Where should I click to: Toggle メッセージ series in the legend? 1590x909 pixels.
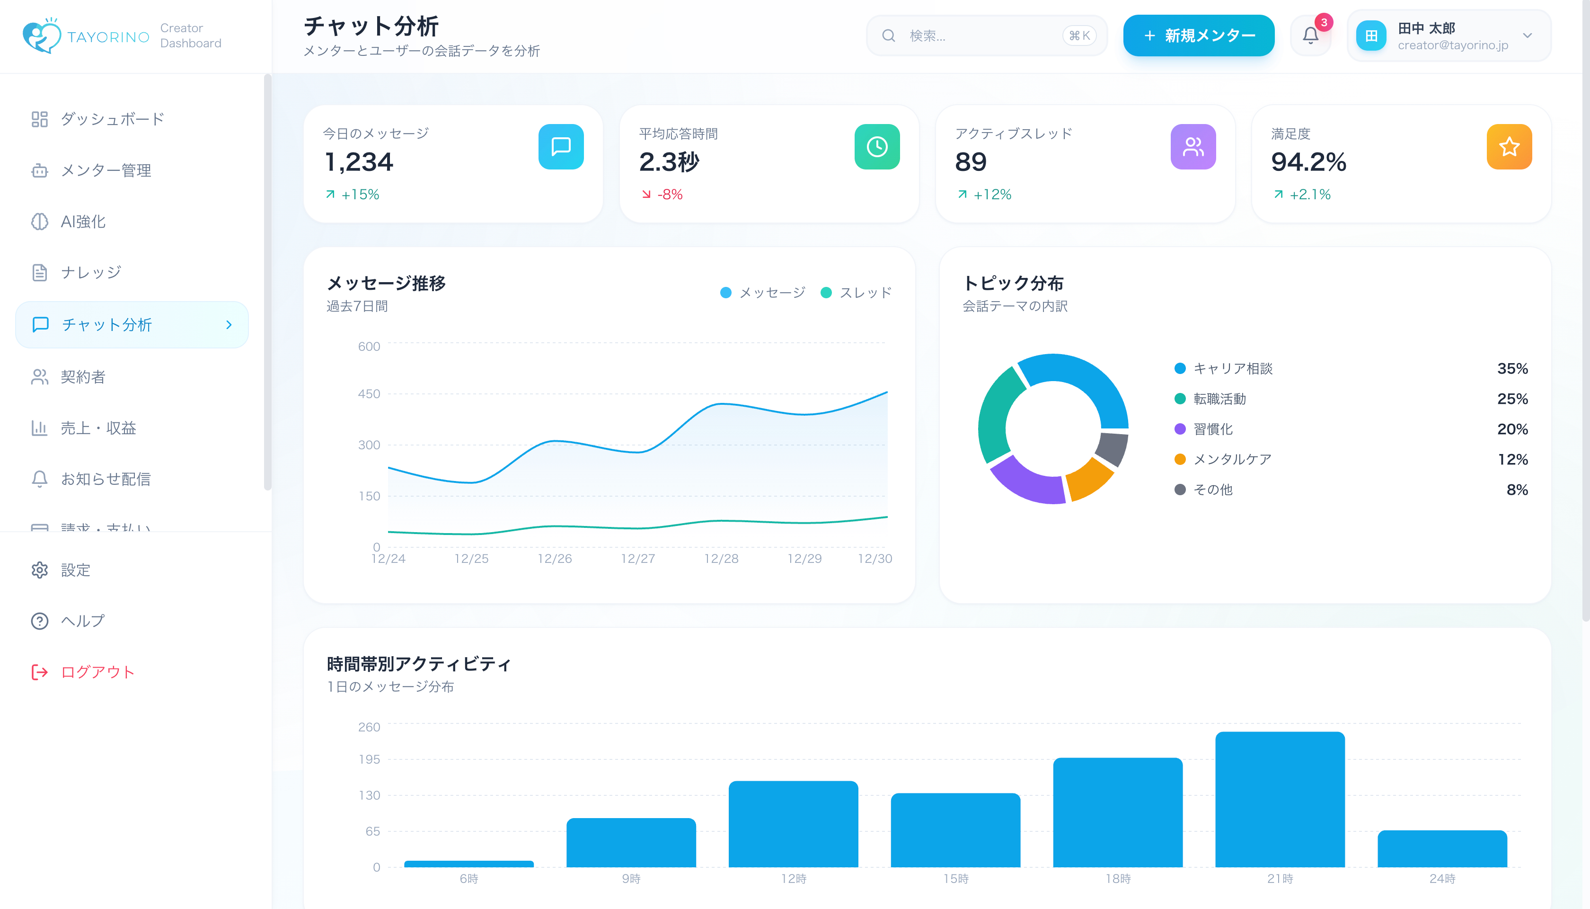point(762,292)
